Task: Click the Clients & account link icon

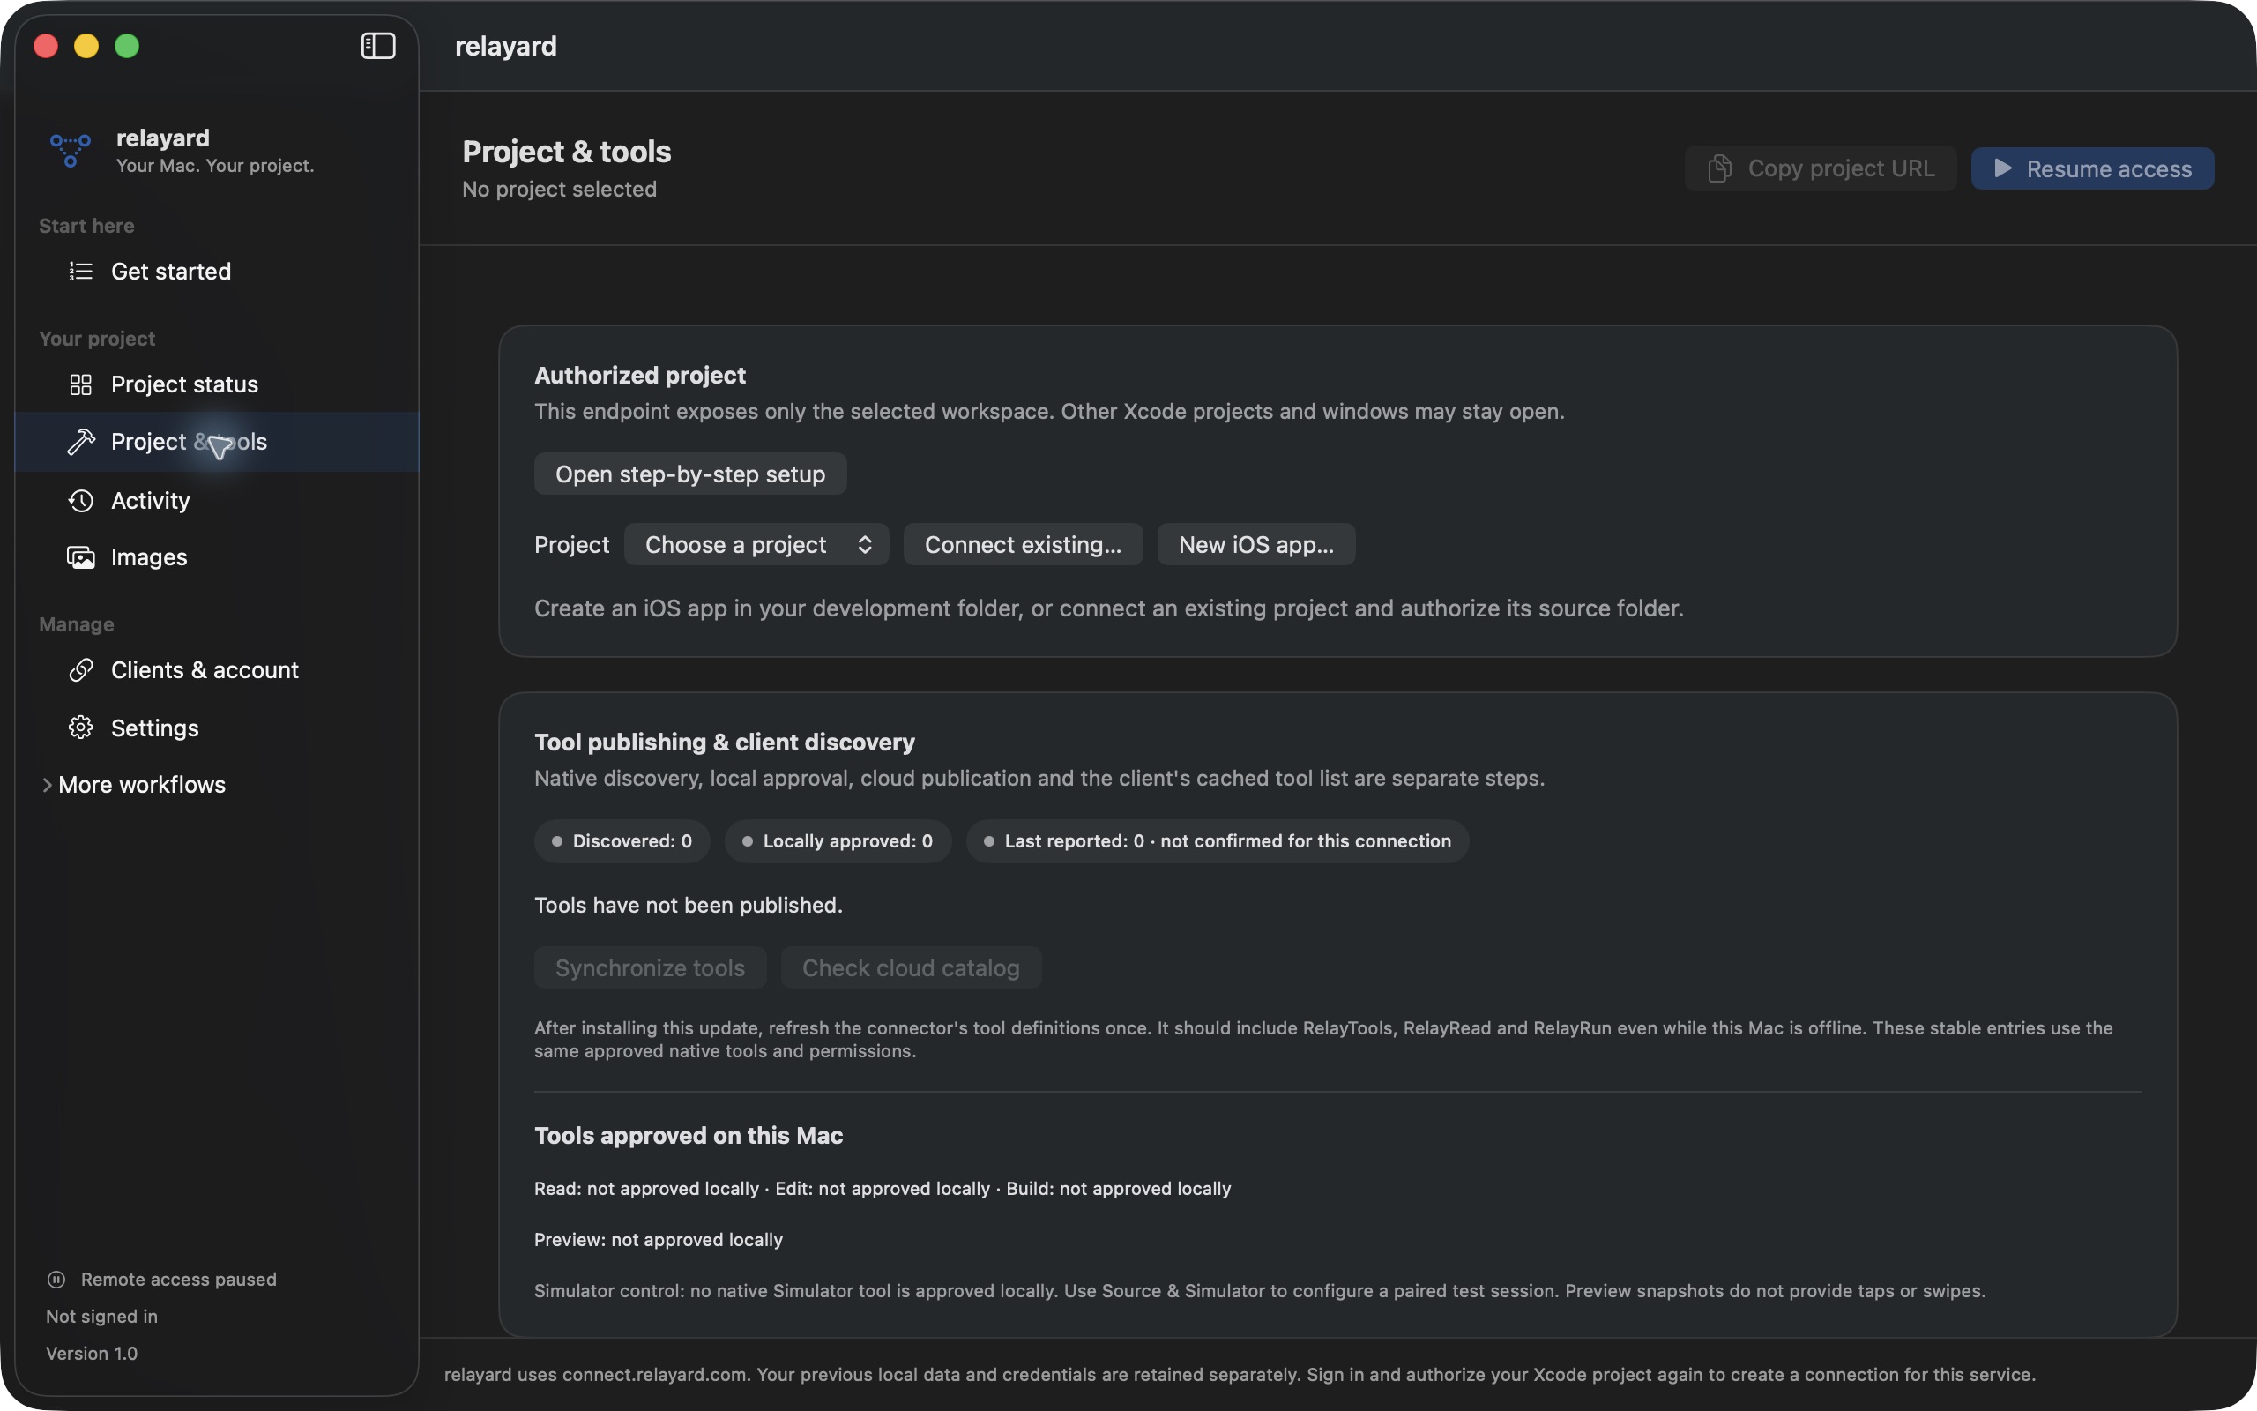Action: [x=81, y=670]
